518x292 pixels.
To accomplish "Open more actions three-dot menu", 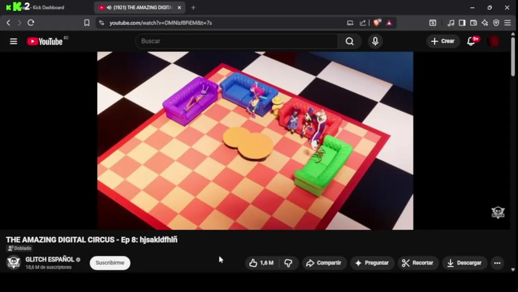I will click(497, 263).
